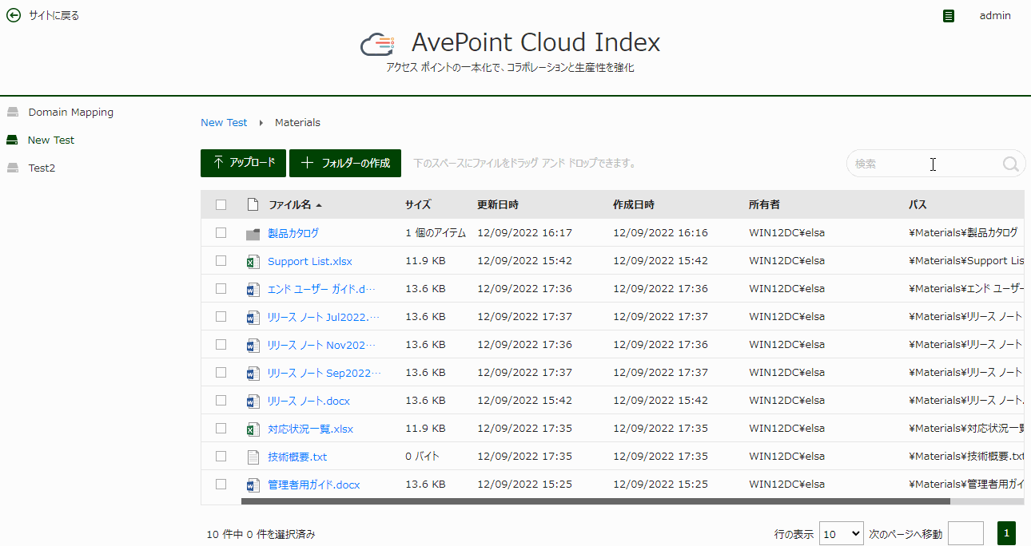This screenshot has height=546, width=1031.
Task: Click the horizontal scrollbar below the file table
Action: coord(595,502)
